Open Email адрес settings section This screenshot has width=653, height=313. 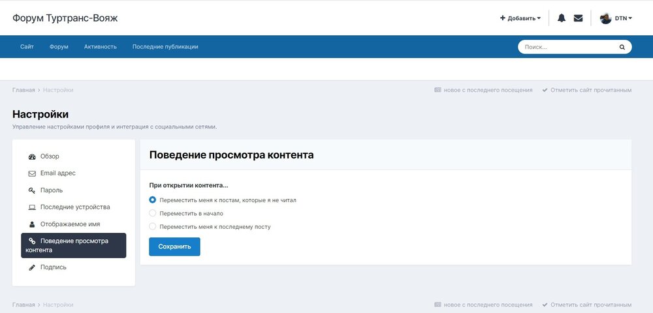74,173
